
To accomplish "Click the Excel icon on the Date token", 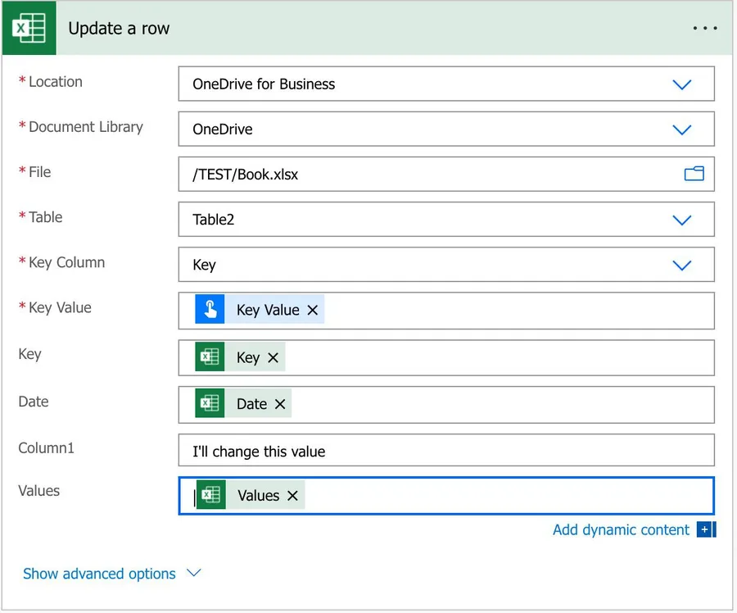I will [210, 403].
